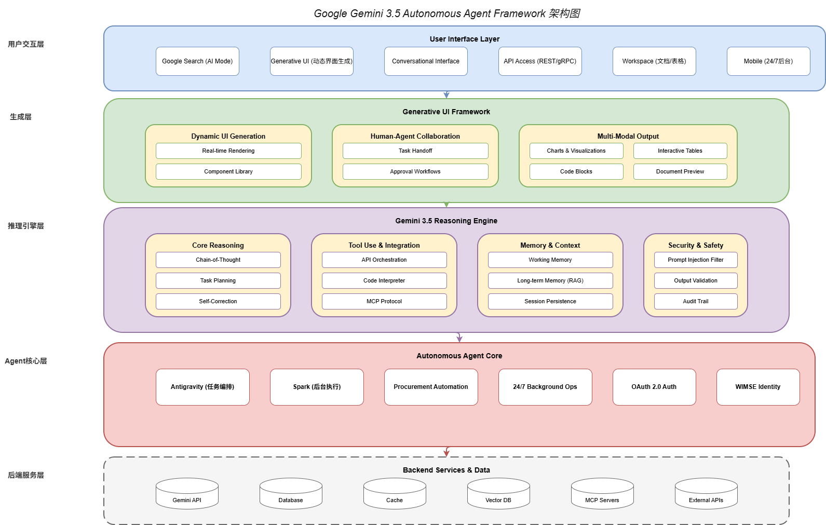Click the Audit Trail box
Viewport: 826px width, 525px height.
696,301
